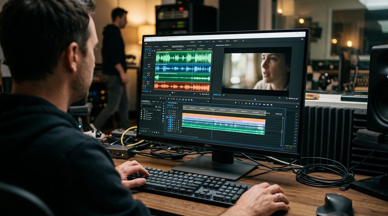
Task: Step forward one frame in Program monitor
Action: tap(256, 104)
